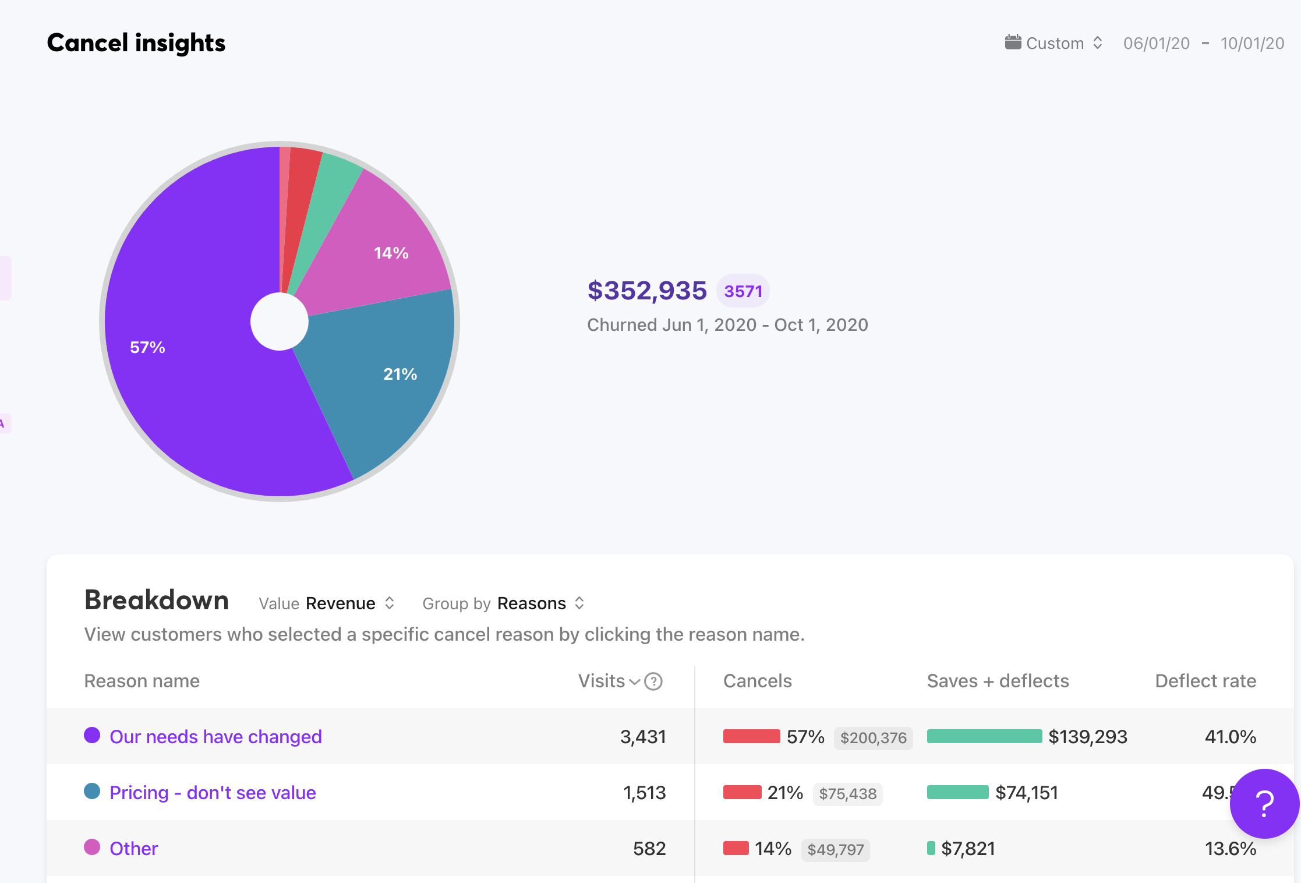Sort by the Visits column chevron
This screenshot has height=883, width=1301.
[x=635, y=681]
